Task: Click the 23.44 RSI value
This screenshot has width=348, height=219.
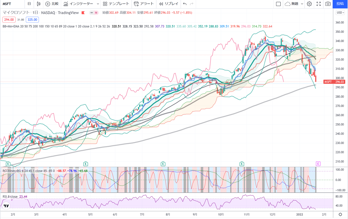Action: click(x=23, y=196)
